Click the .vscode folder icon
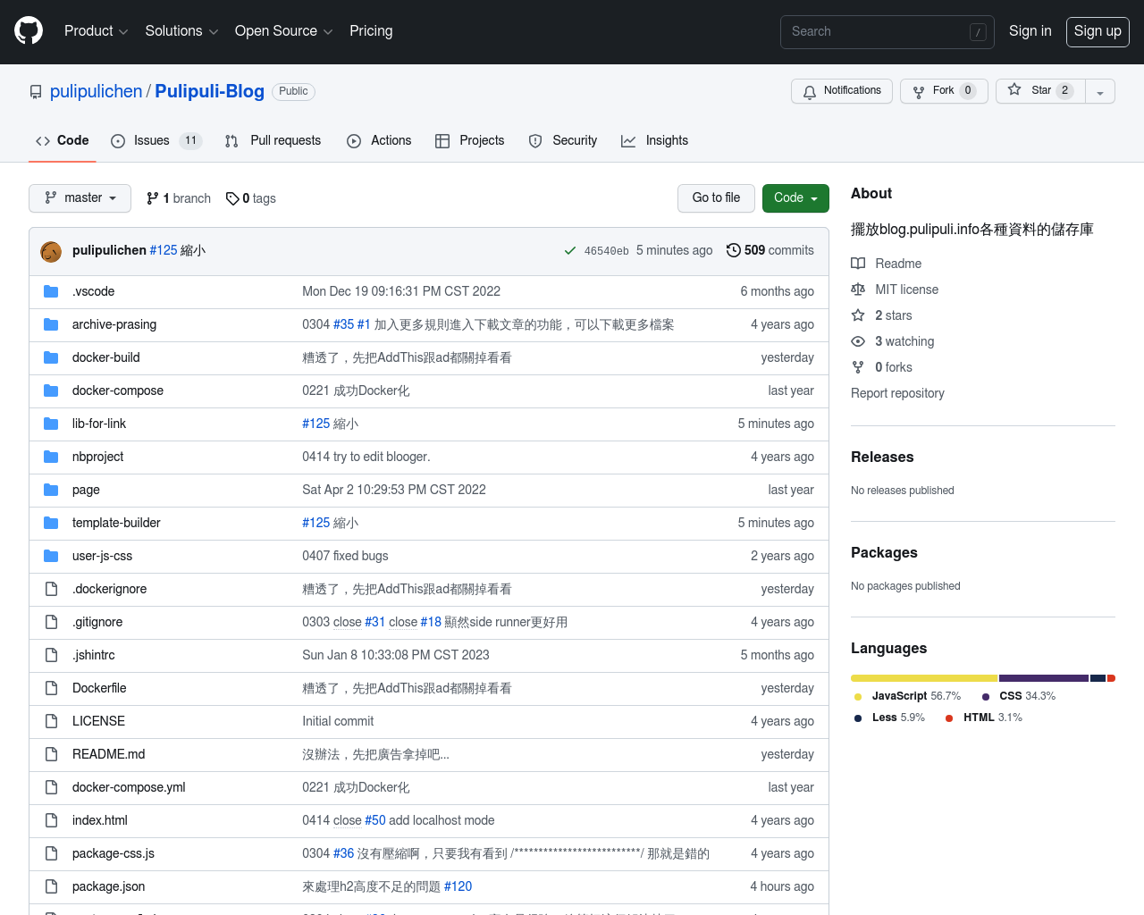 pyautogui.click(x=51, y=291)
